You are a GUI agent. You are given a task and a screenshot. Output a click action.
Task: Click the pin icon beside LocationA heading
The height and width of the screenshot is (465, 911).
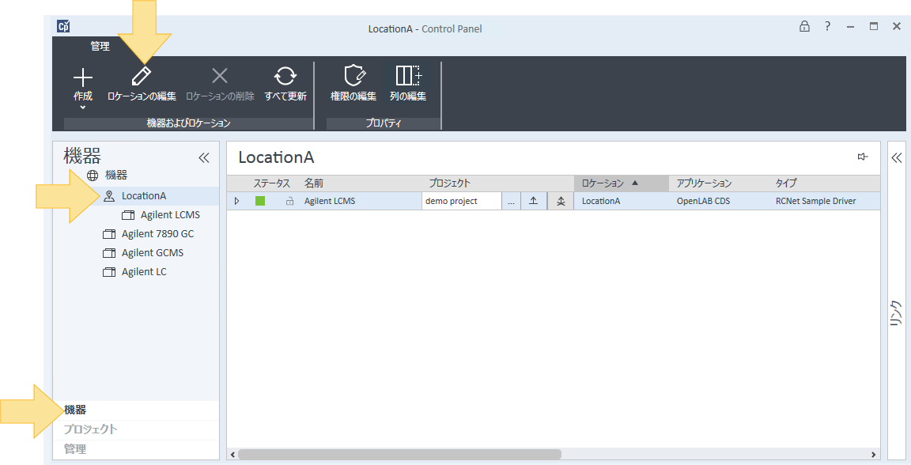(863, 157)
